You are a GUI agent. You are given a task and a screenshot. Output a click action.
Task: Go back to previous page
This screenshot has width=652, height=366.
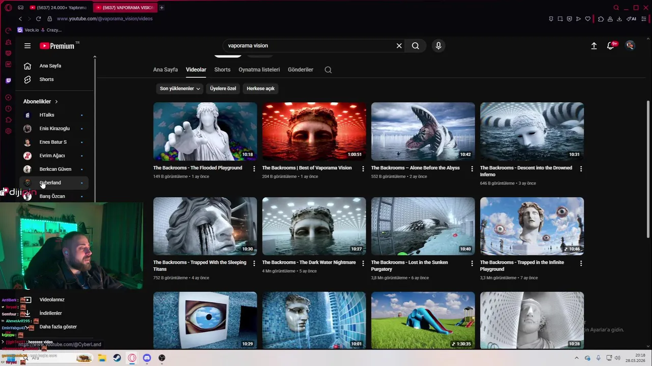[x=20, y=19]
